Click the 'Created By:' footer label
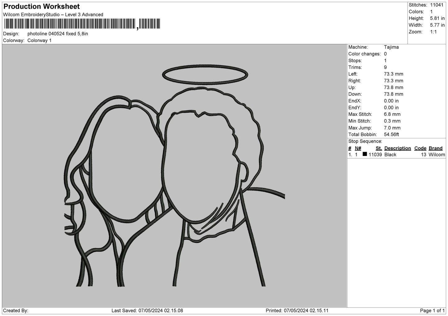 pos(16,310)
